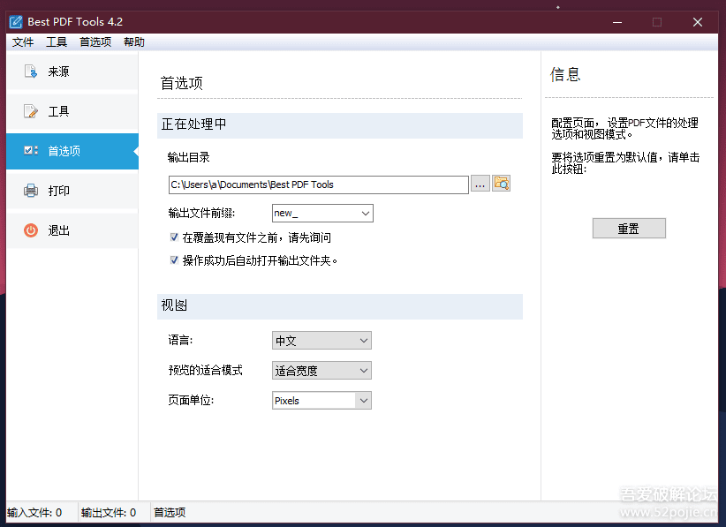Expand the output file prefix dropdown
This screenshot has height=527, width=726.
[x=366, y=214]
